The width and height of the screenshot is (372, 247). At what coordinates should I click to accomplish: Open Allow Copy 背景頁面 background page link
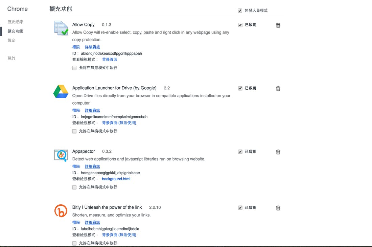(110, 60)
